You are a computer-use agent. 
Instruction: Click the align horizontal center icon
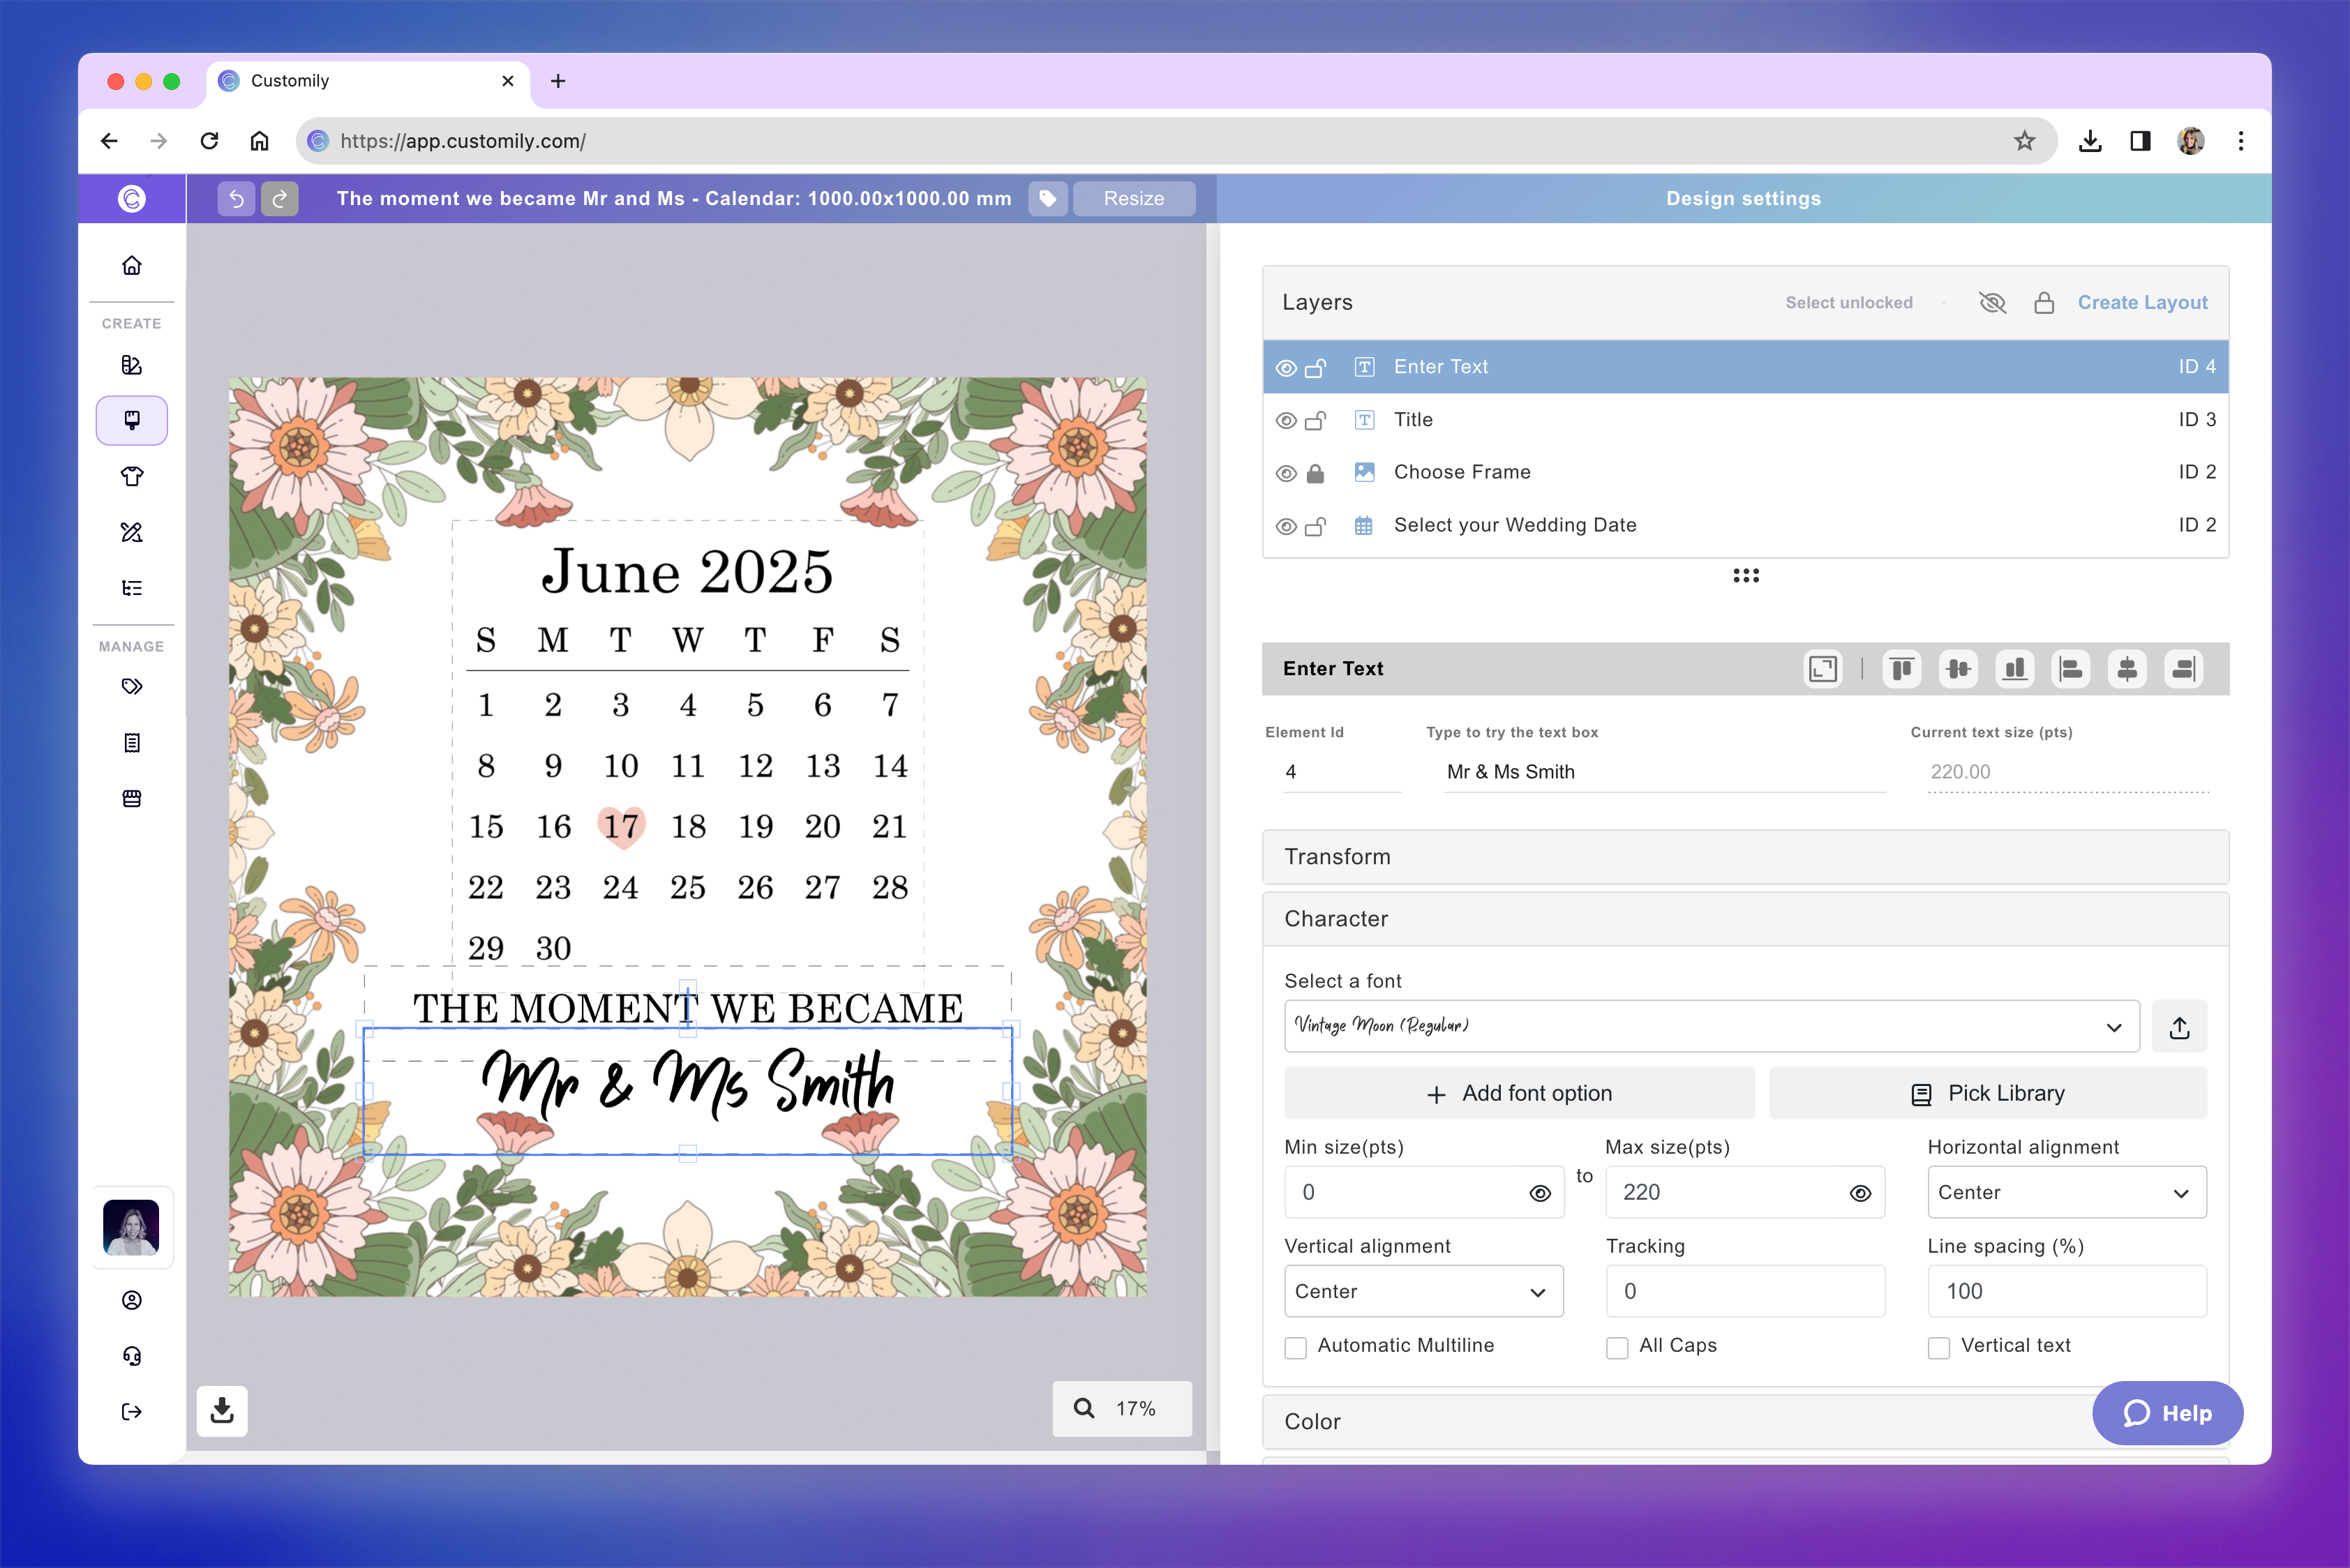click(x=2127, y=668)
